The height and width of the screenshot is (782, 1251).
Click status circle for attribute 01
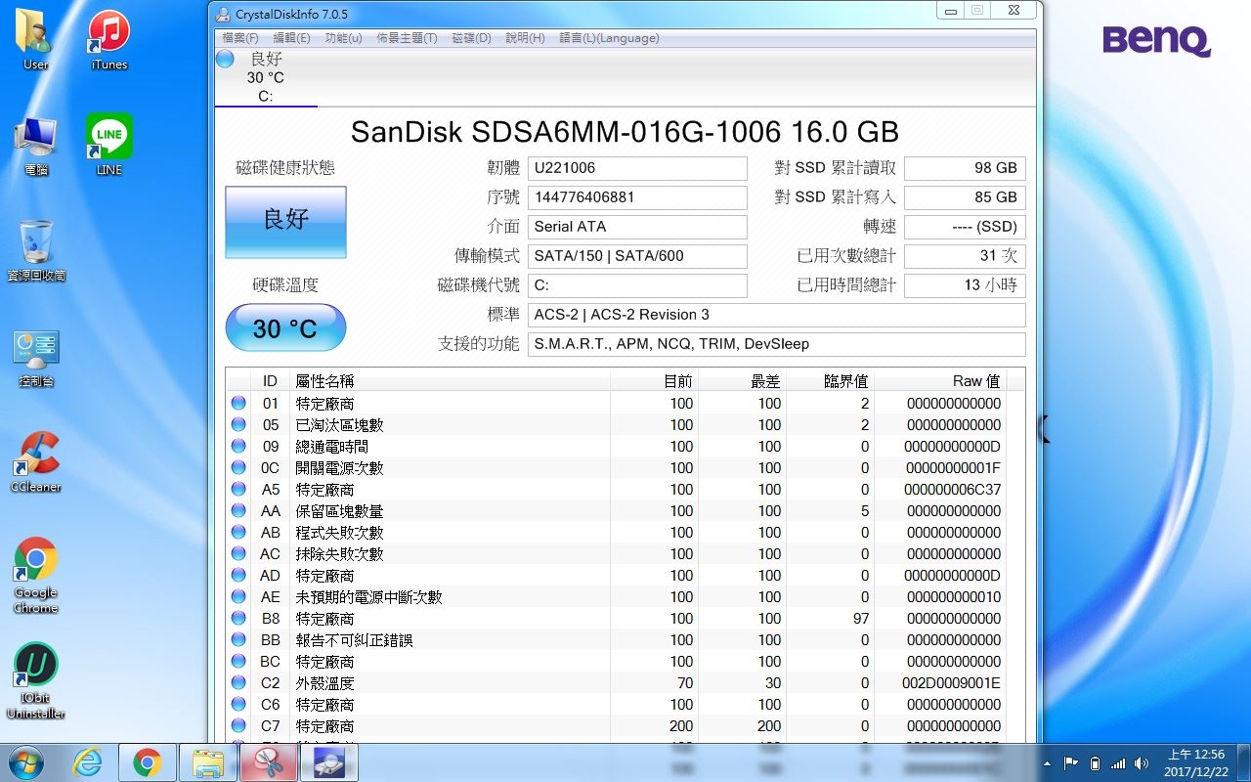click(x=238, y=403)
